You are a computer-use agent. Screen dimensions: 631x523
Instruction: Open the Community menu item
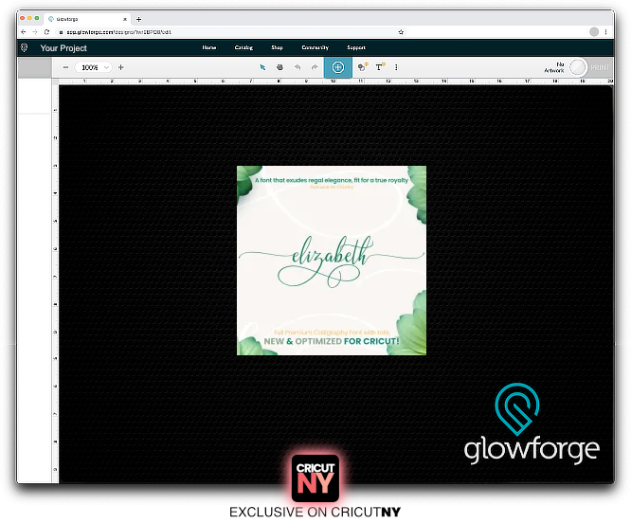coord(315,47)
